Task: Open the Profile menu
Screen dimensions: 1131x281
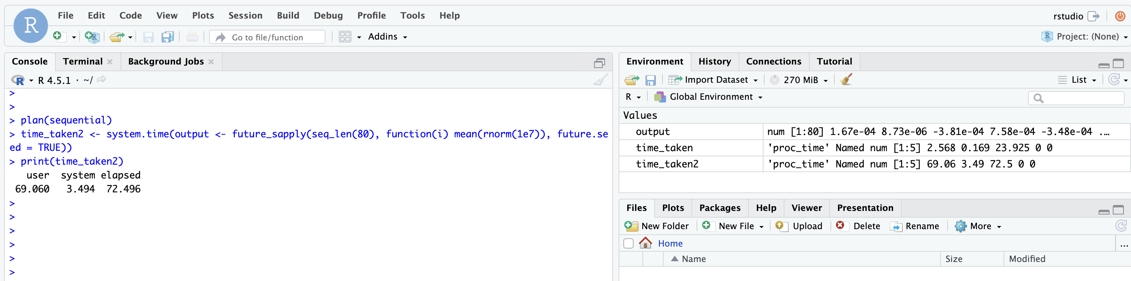Action: [371, 15]
